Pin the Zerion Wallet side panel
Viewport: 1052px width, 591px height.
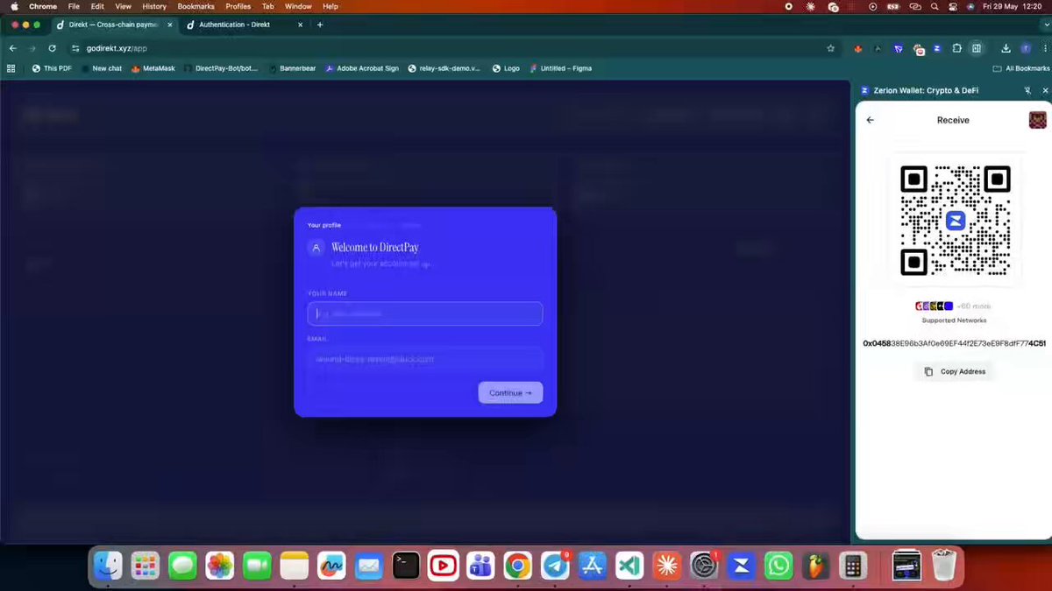coord(1027,90)
